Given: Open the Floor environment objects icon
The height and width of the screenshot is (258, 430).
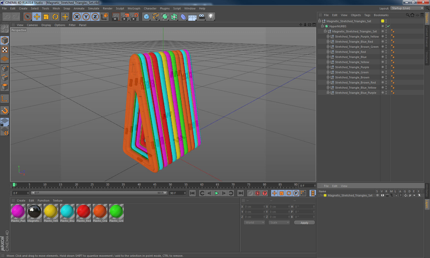Looking at the screenshot, I should [192, 17].
